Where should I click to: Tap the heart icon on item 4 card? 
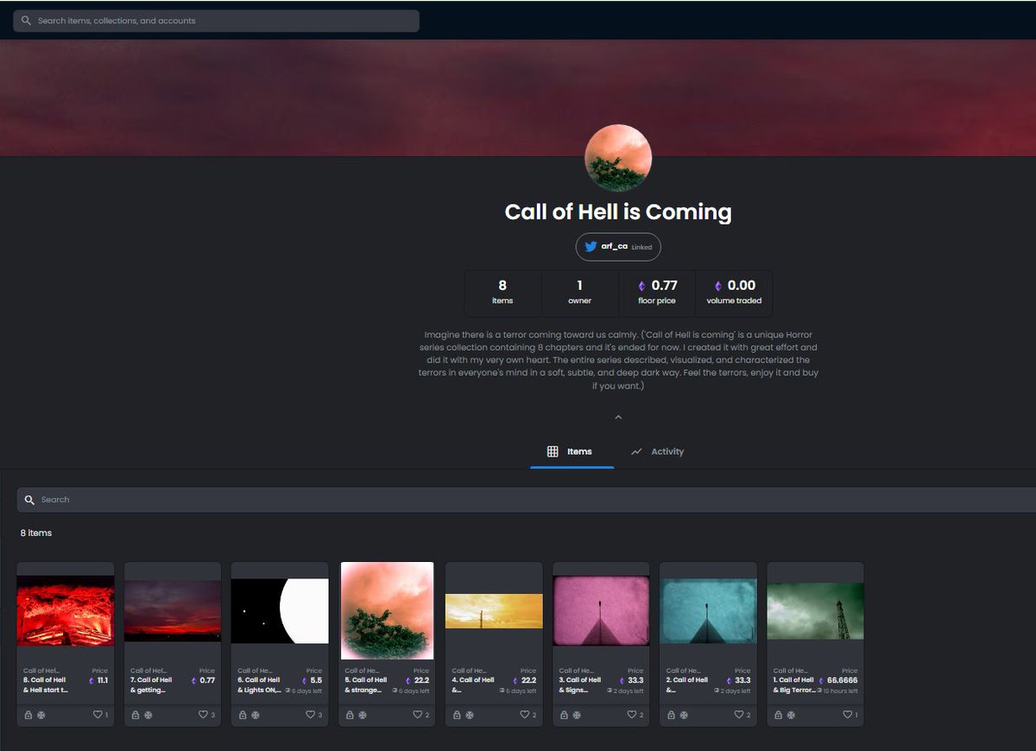(x=525, y=715)
